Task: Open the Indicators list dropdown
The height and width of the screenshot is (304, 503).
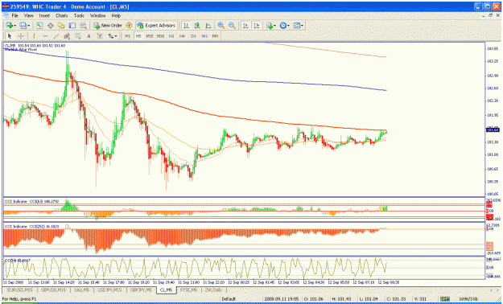Action: point(270,26)
